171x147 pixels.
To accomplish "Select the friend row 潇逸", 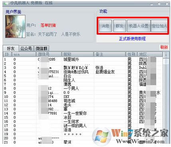I will (x=83, y=84).
